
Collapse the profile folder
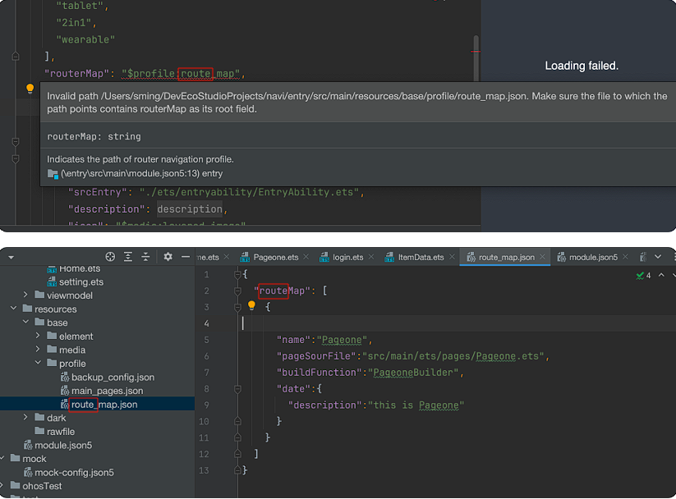39,364
